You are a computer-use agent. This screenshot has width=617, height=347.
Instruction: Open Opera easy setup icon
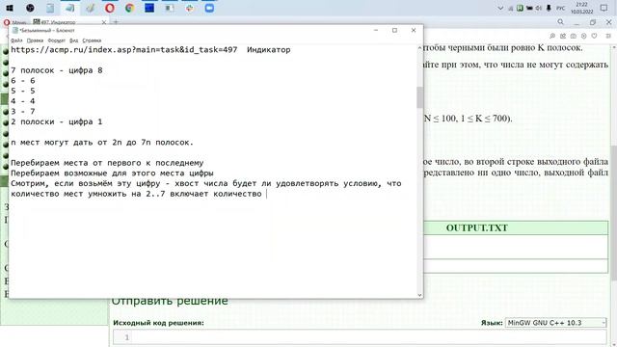pyautogui.click(x=608, y=36)
